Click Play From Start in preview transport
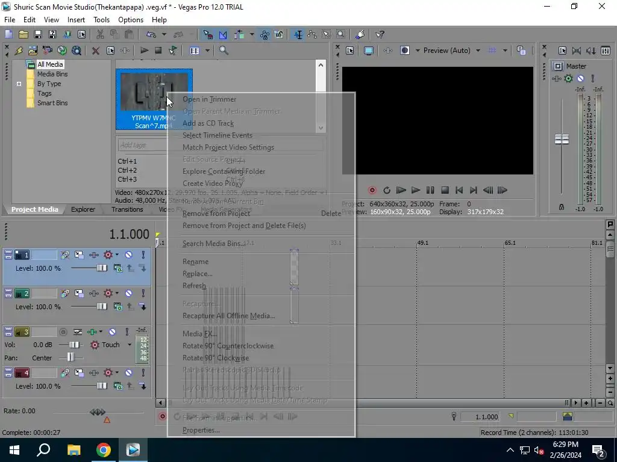This screenshot has height=462, width=617. 401,191
